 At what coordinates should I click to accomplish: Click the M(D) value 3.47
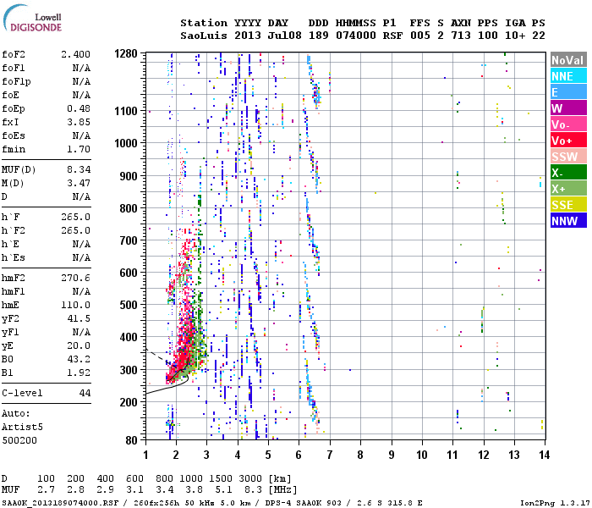click(79, 183)
